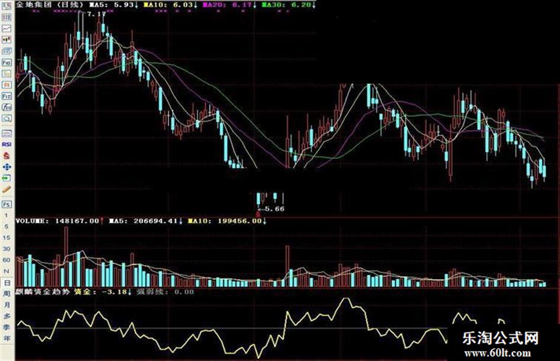
Task: Open the f(x) formula icon
Action: click(x=6, y=107)
